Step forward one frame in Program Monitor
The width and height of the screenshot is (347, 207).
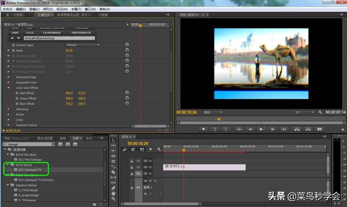[273, 129]
